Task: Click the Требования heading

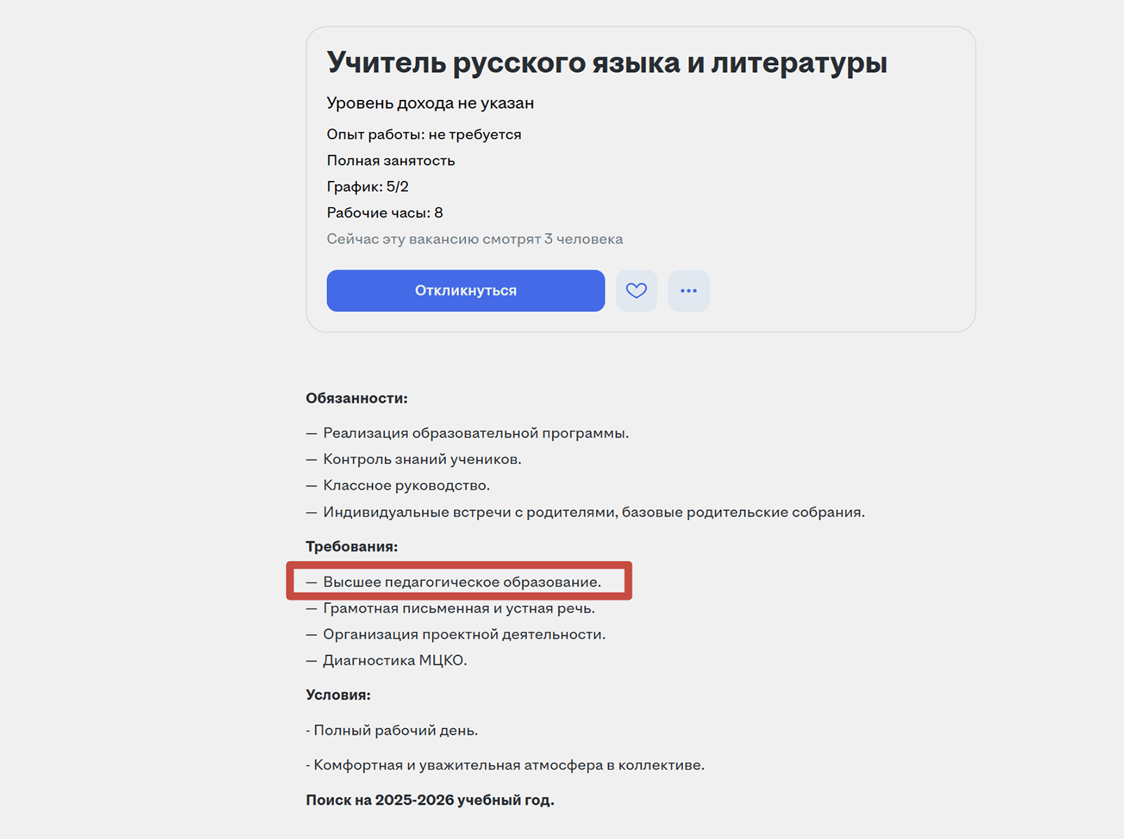Action: (x=351, y=546)
